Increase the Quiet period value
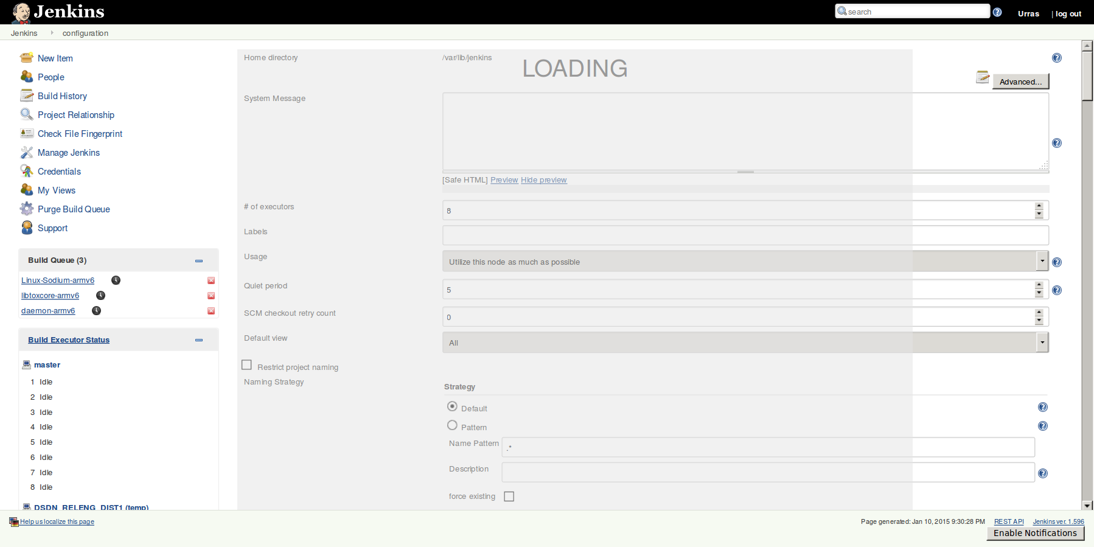This screenshot has width=1094, height=547. (1039, 285)
